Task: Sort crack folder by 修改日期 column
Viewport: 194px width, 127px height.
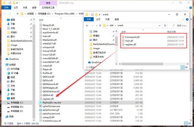Action: (171, 32)
